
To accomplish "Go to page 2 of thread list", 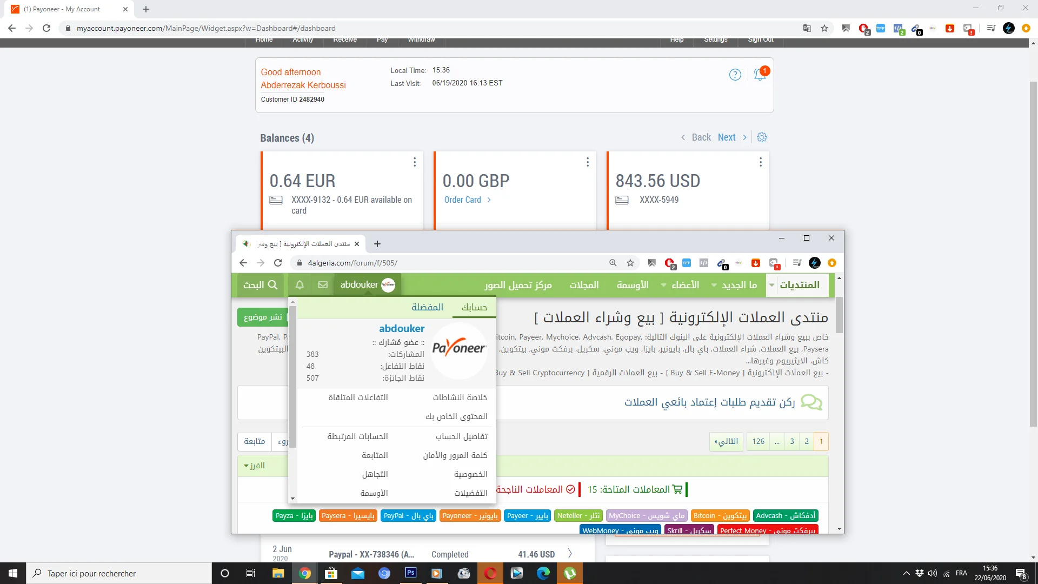I will pos(806,442).
